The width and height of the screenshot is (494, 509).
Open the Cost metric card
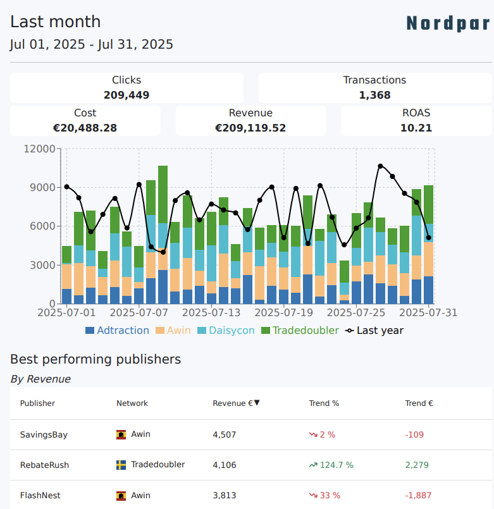(x=85, y=120)
